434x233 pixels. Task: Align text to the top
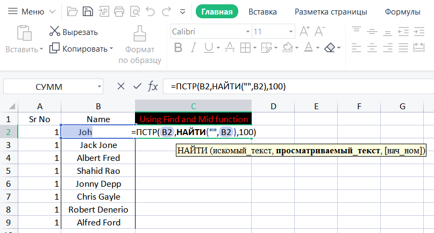357,30
